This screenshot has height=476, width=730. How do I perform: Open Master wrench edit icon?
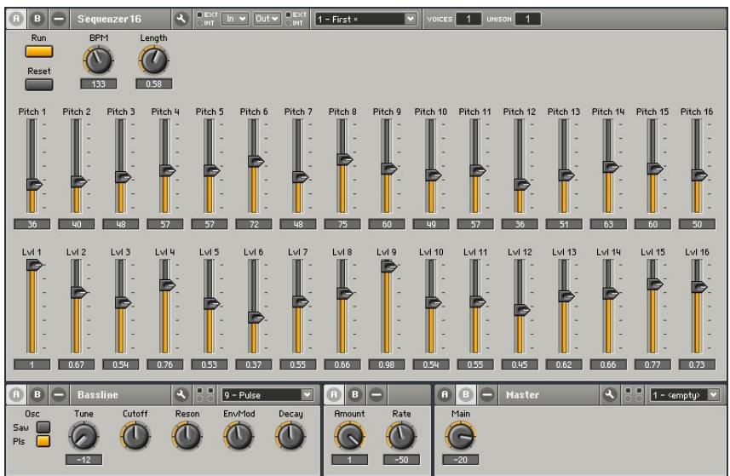609,394
